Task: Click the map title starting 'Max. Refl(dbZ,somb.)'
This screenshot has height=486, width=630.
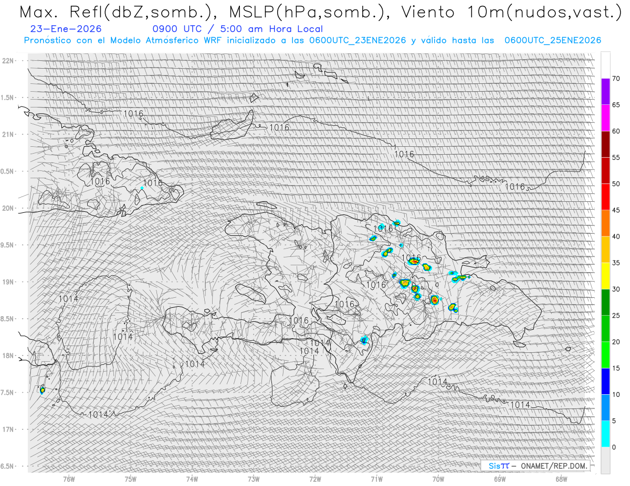Action: click(320, 12)
